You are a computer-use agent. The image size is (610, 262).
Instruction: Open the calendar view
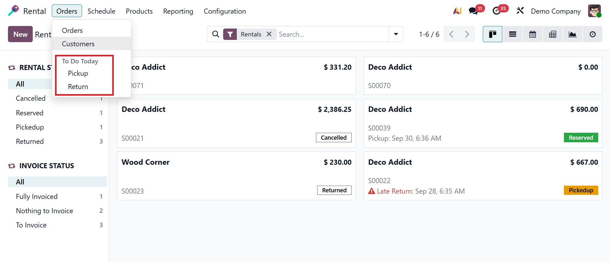[532, 34]
